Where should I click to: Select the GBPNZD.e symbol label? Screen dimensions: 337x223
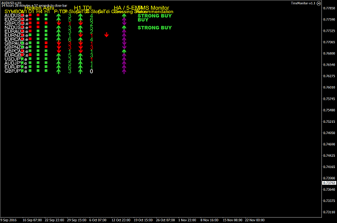pyautogui.click(x=16, y=47)
